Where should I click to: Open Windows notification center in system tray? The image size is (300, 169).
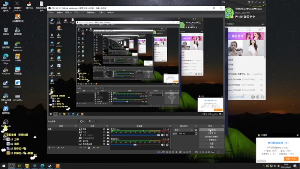(x=295, y=166)
